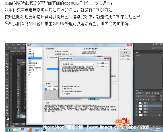Open the layer opacity 不透明度 dropdown
Viewport: 163px width, 132px height.
(x=161, y=96)
